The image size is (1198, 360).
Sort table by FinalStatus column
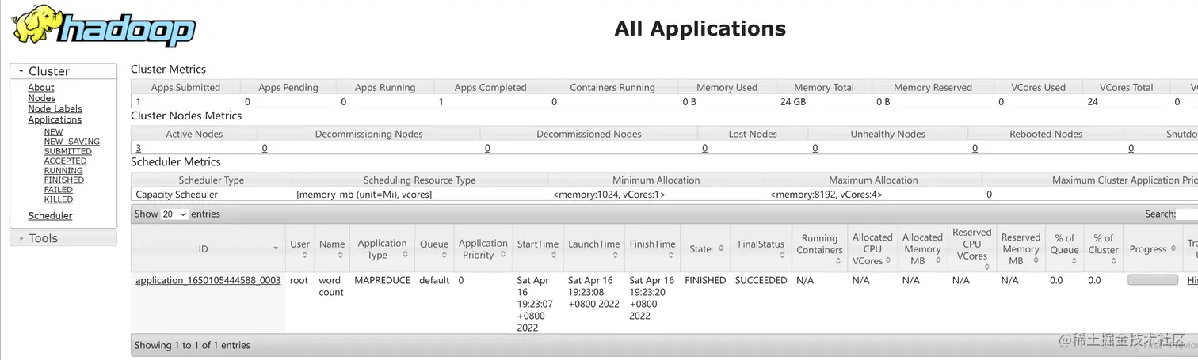point(761,248)
